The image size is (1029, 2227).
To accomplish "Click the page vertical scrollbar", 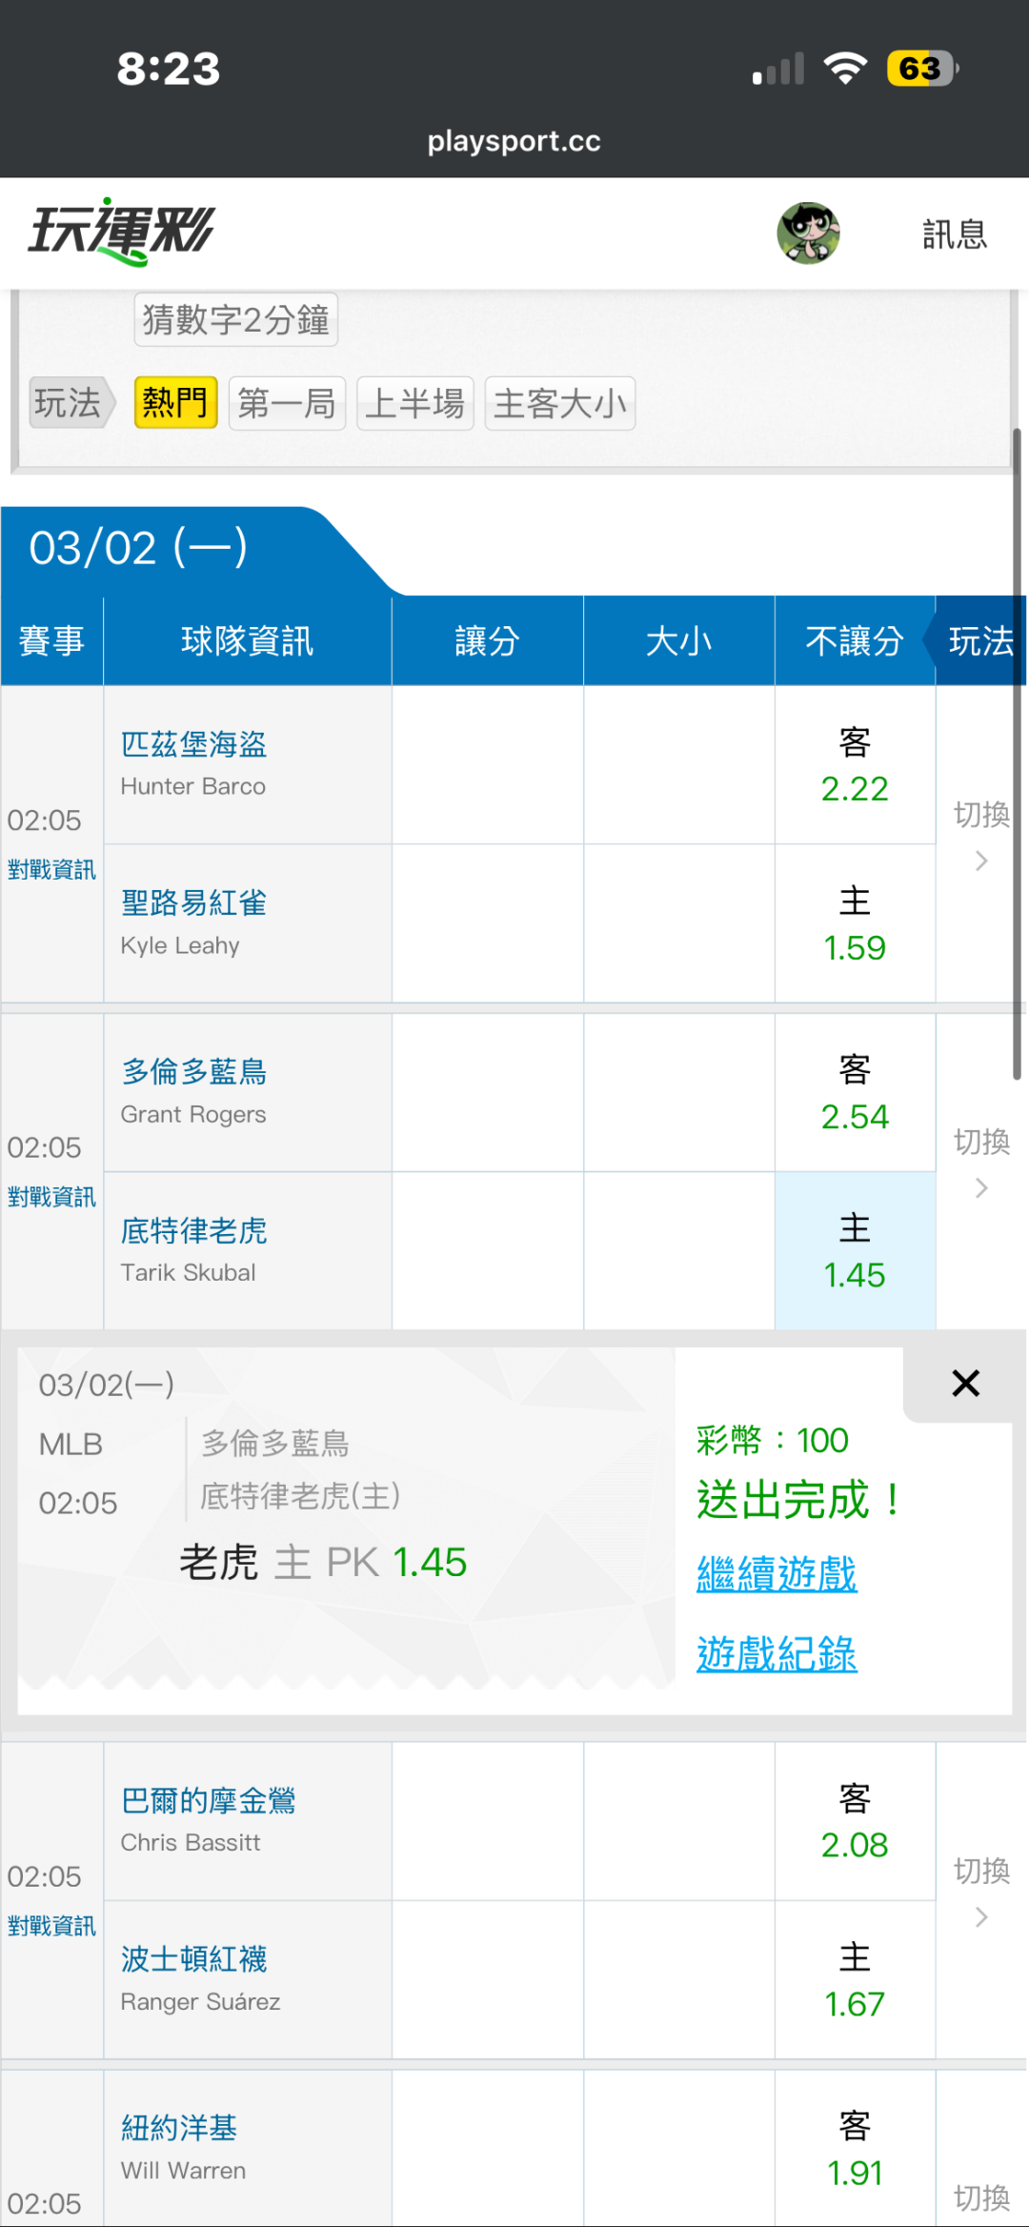I will click(1017, 753).
